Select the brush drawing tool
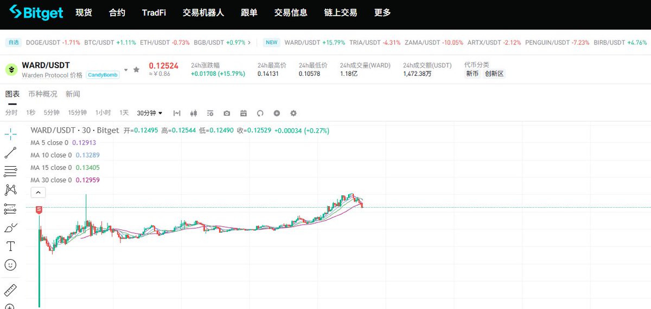The height and width of the screenshot is (309, 651). (x=10, y=227)
